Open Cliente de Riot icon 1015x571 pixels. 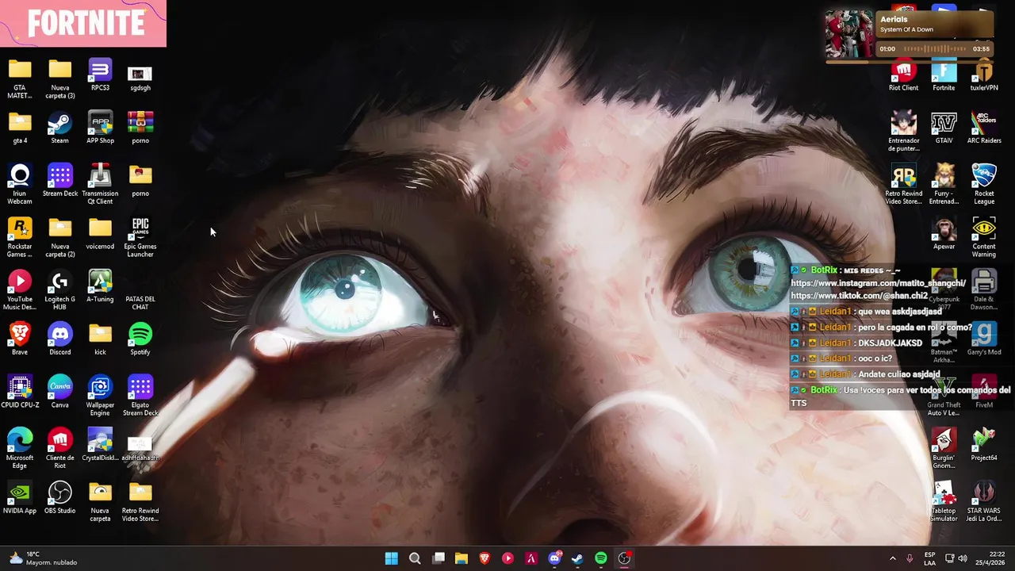(59, 449)
